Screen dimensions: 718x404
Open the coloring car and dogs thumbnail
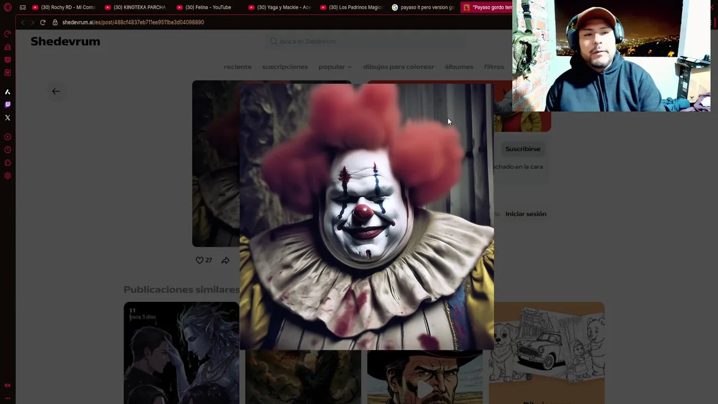tap(546, 353)
